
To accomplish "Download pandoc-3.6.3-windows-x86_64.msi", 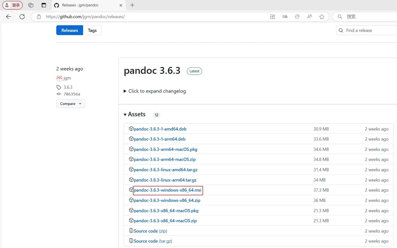I will click(168, 190).
